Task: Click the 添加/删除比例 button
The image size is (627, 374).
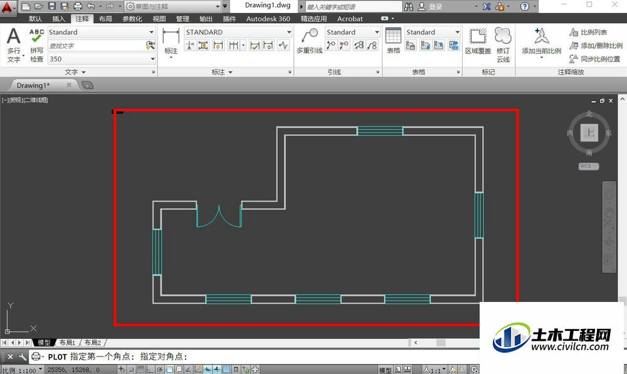Action: (x=596, y=46)
